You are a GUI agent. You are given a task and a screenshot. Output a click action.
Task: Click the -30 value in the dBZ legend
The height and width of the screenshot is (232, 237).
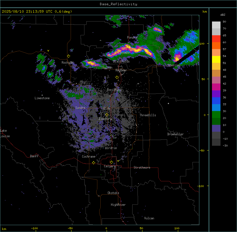coord(225,145)
